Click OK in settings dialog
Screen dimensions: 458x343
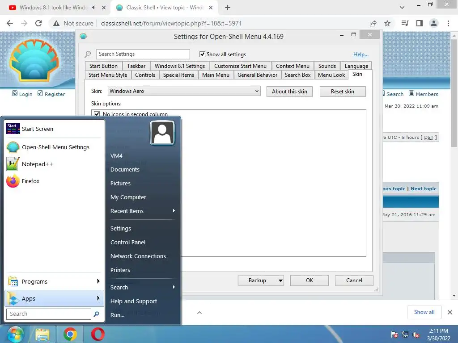310,280
